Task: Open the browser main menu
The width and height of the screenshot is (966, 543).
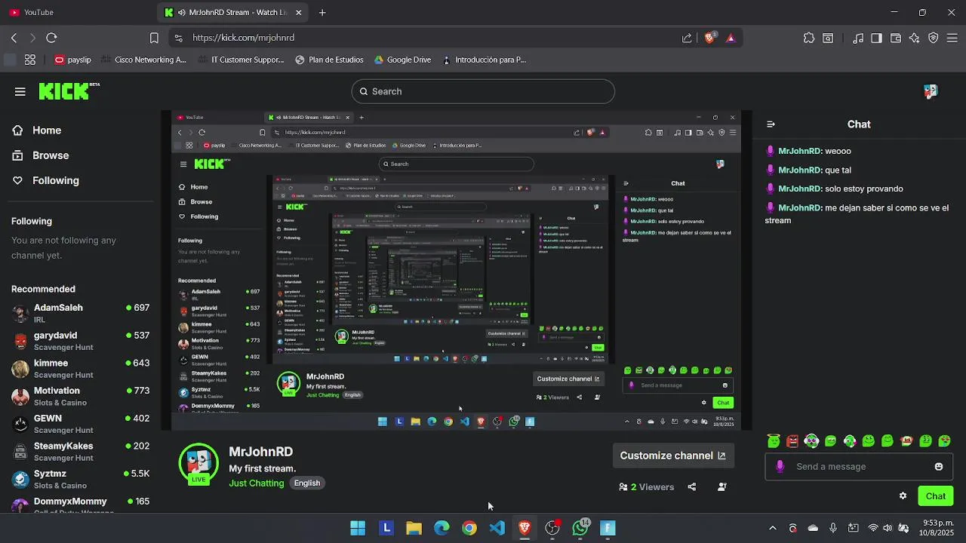Action: point(952,38)
